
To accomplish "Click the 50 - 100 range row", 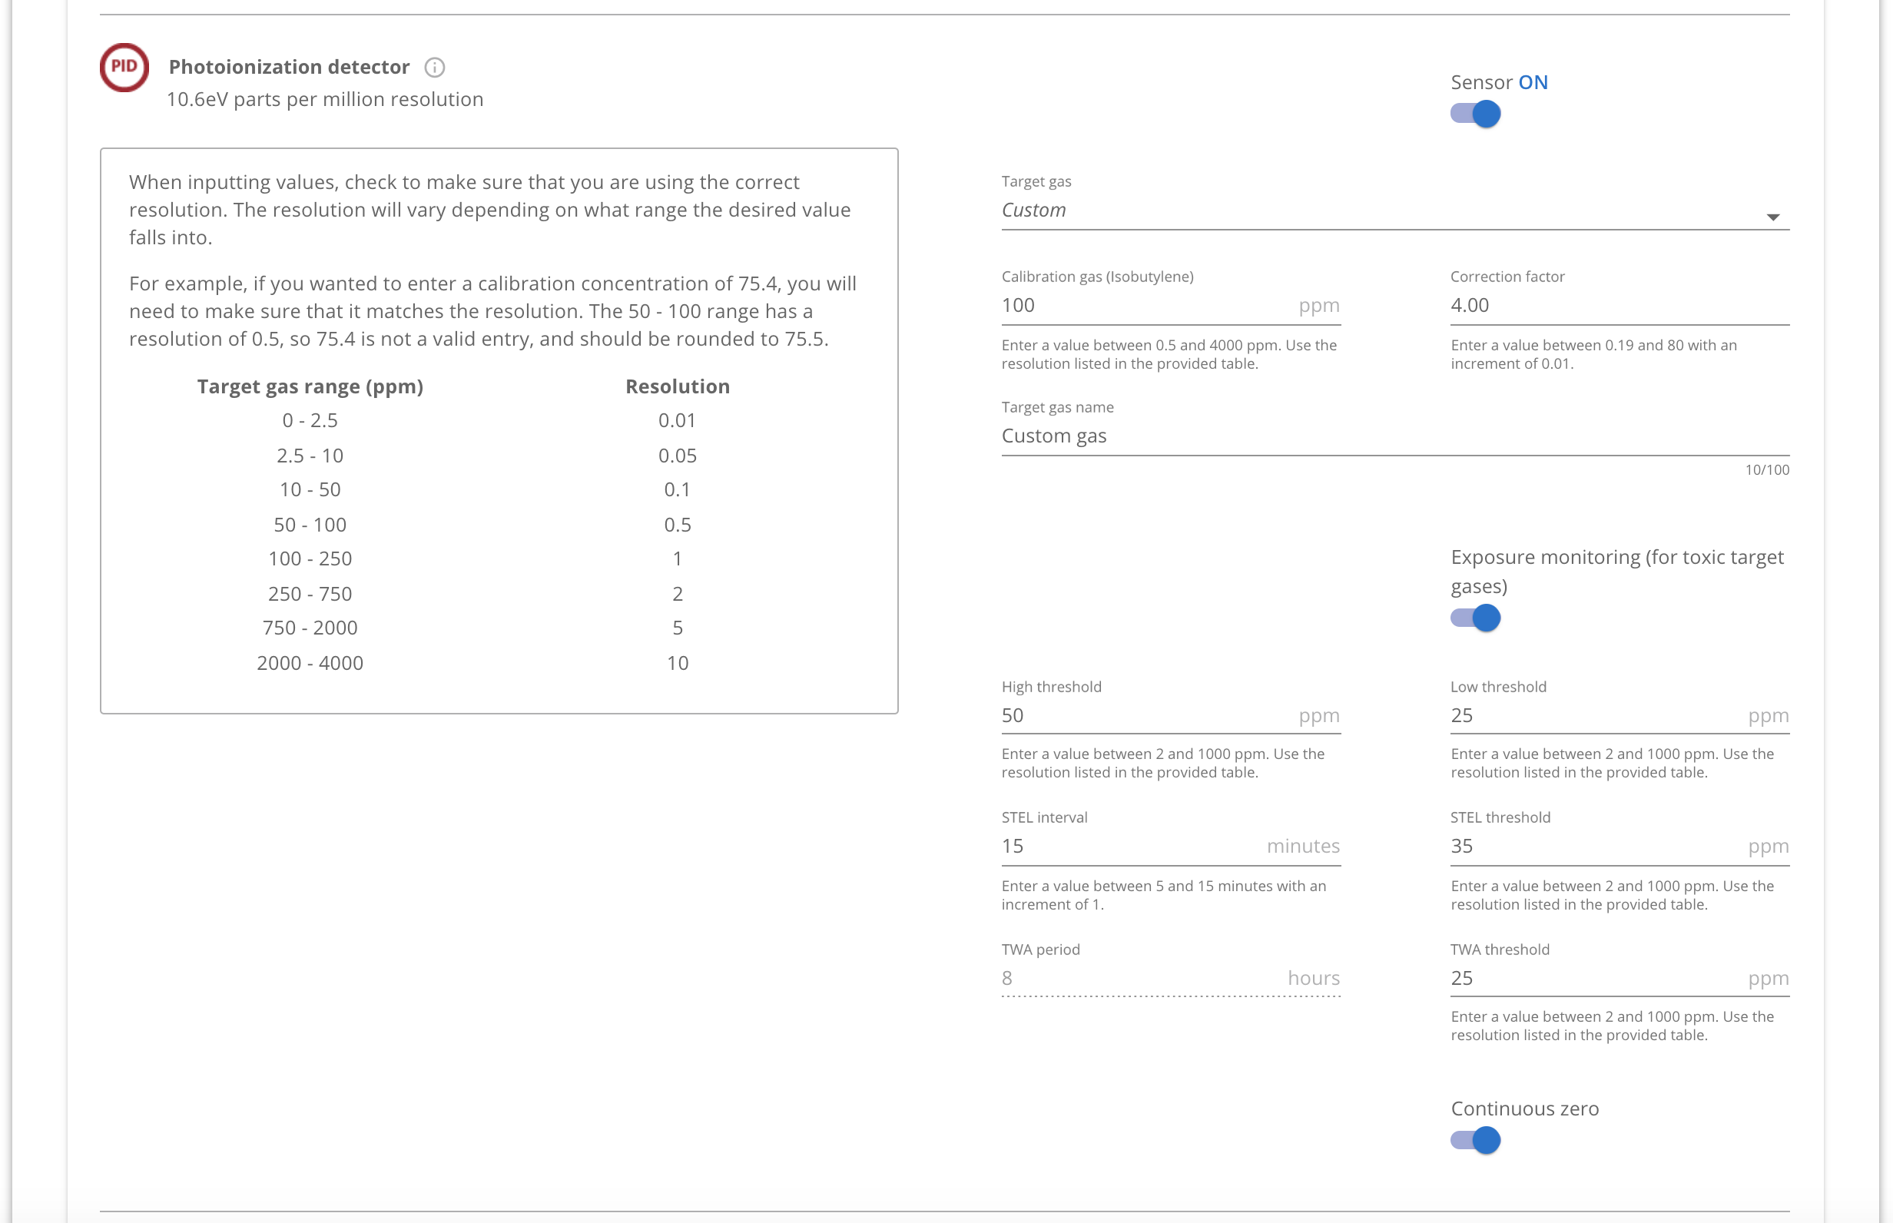I will click(x=310, y=525).
